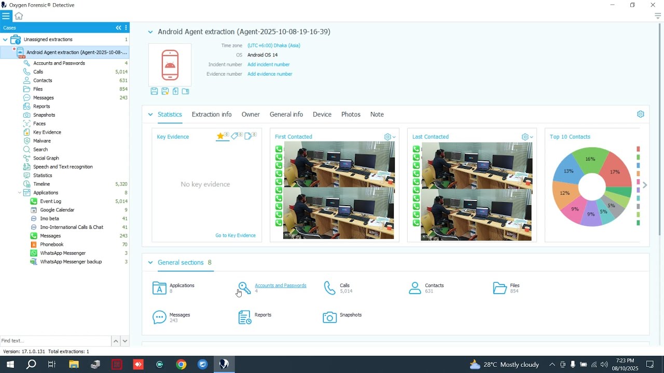
Task: Switch to the Note tab
Action: pyautogui.click(x=377, y=114)
